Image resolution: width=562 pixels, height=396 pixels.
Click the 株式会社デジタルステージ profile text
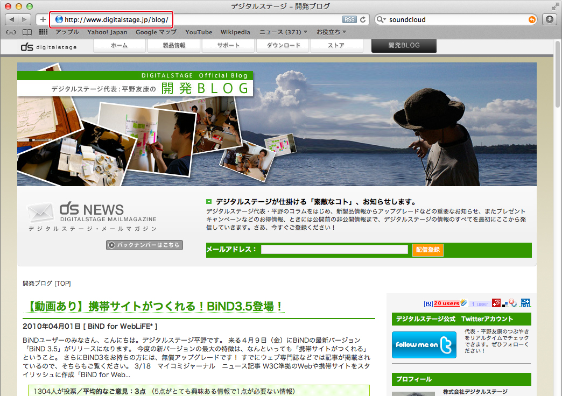475,392
